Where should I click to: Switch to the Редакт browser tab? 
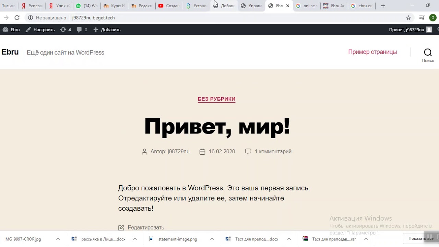141,6
